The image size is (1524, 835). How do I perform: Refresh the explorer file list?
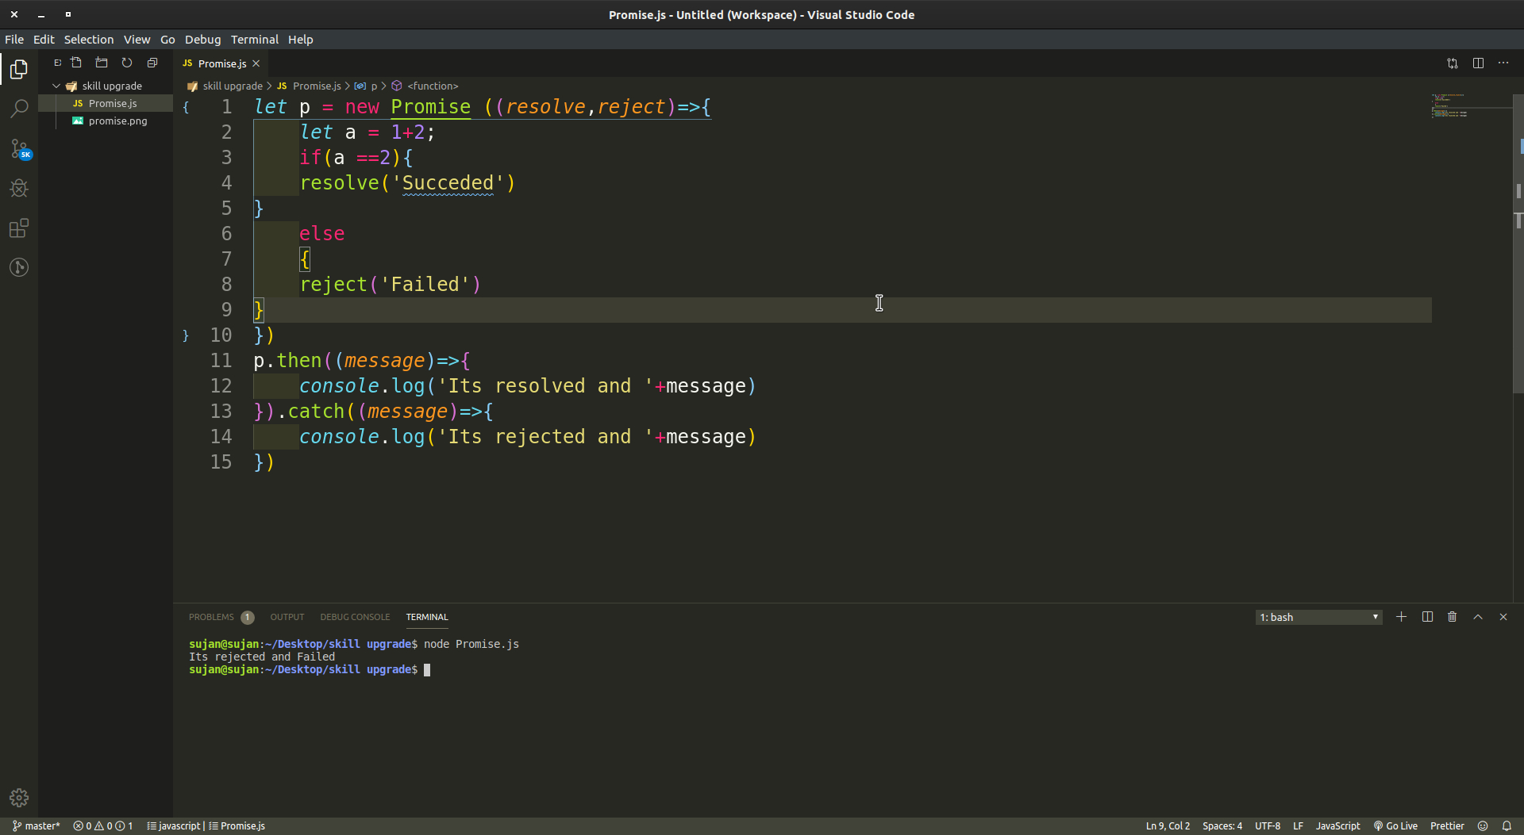click(127, 63)
